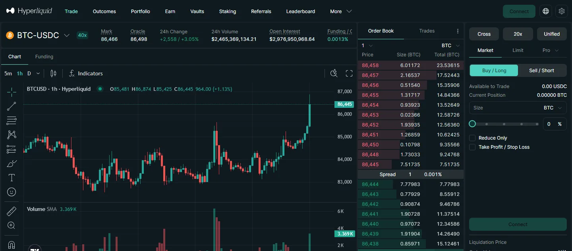The height and width of the screenshot is (251, 572).
Task: Select the forecasting and measurement tool
Action: [12, 149]
